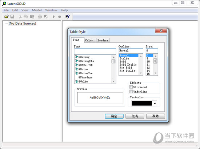200x149 pixels.
Task: Open the Window menu
Action: [51, 10]
